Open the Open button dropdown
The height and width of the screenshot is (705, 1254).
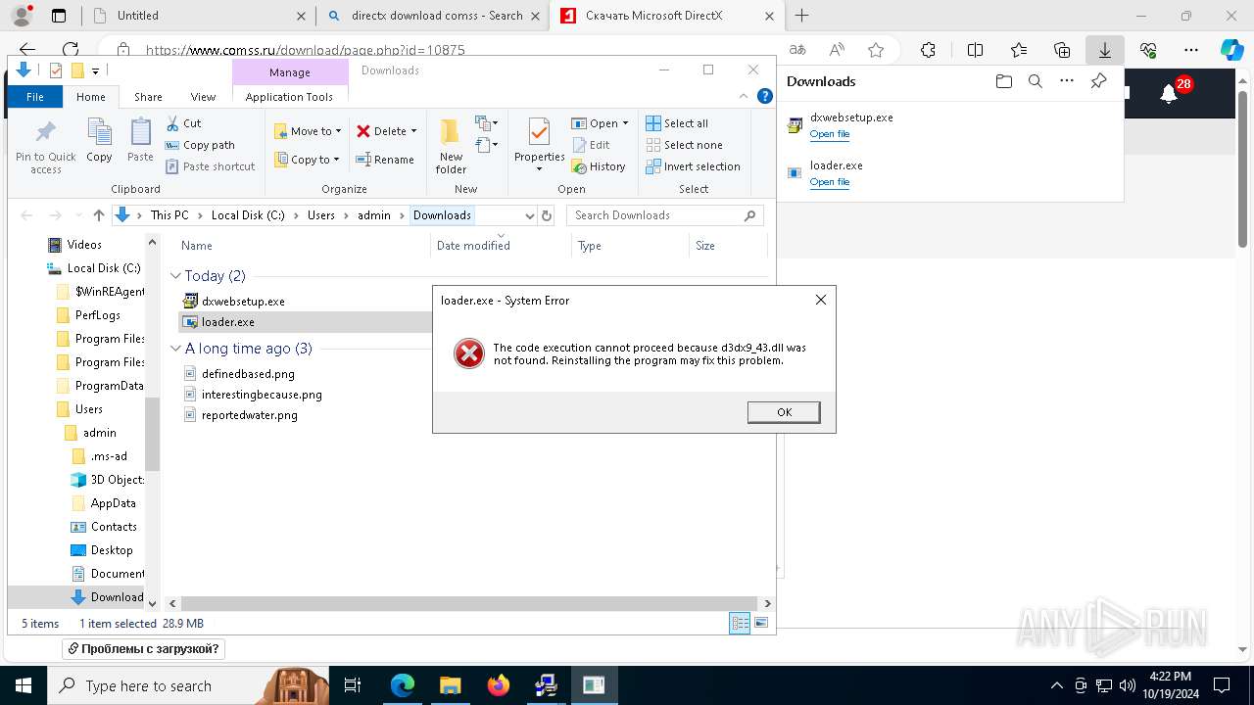[x=625, y=123]
